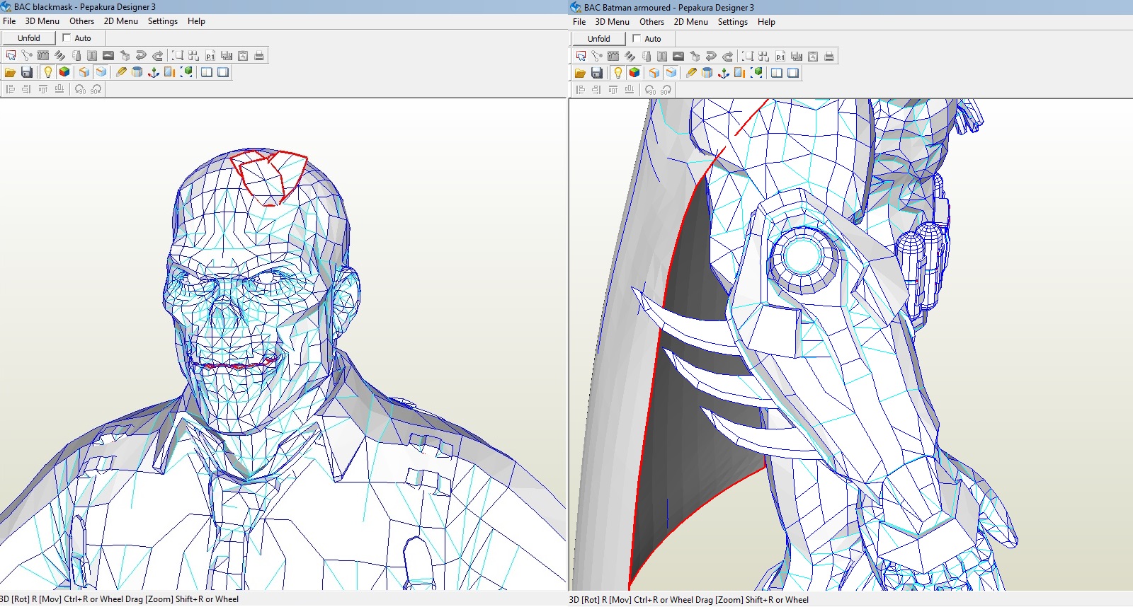The height and width of the screenshot is (607, 1133).
Task: Click the blue cylinder icon in Batman armoured window
Action: click(x=707, y=73)
